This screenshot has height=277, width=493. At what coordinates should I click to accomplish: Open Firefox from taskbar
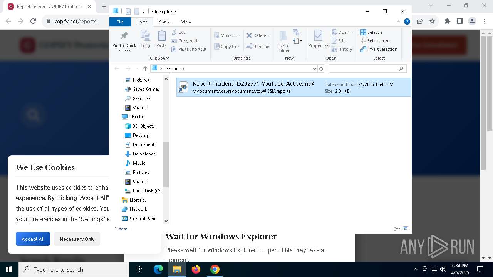196,269
